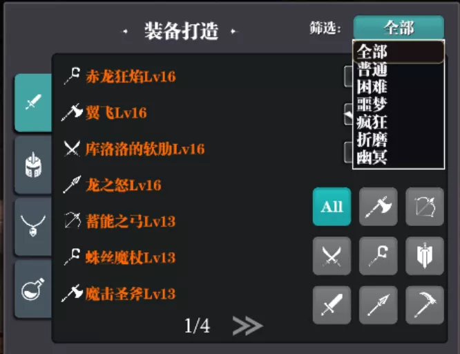Filter by sword weapon icon
The image size is (460, 354).
tap(332, 305)
